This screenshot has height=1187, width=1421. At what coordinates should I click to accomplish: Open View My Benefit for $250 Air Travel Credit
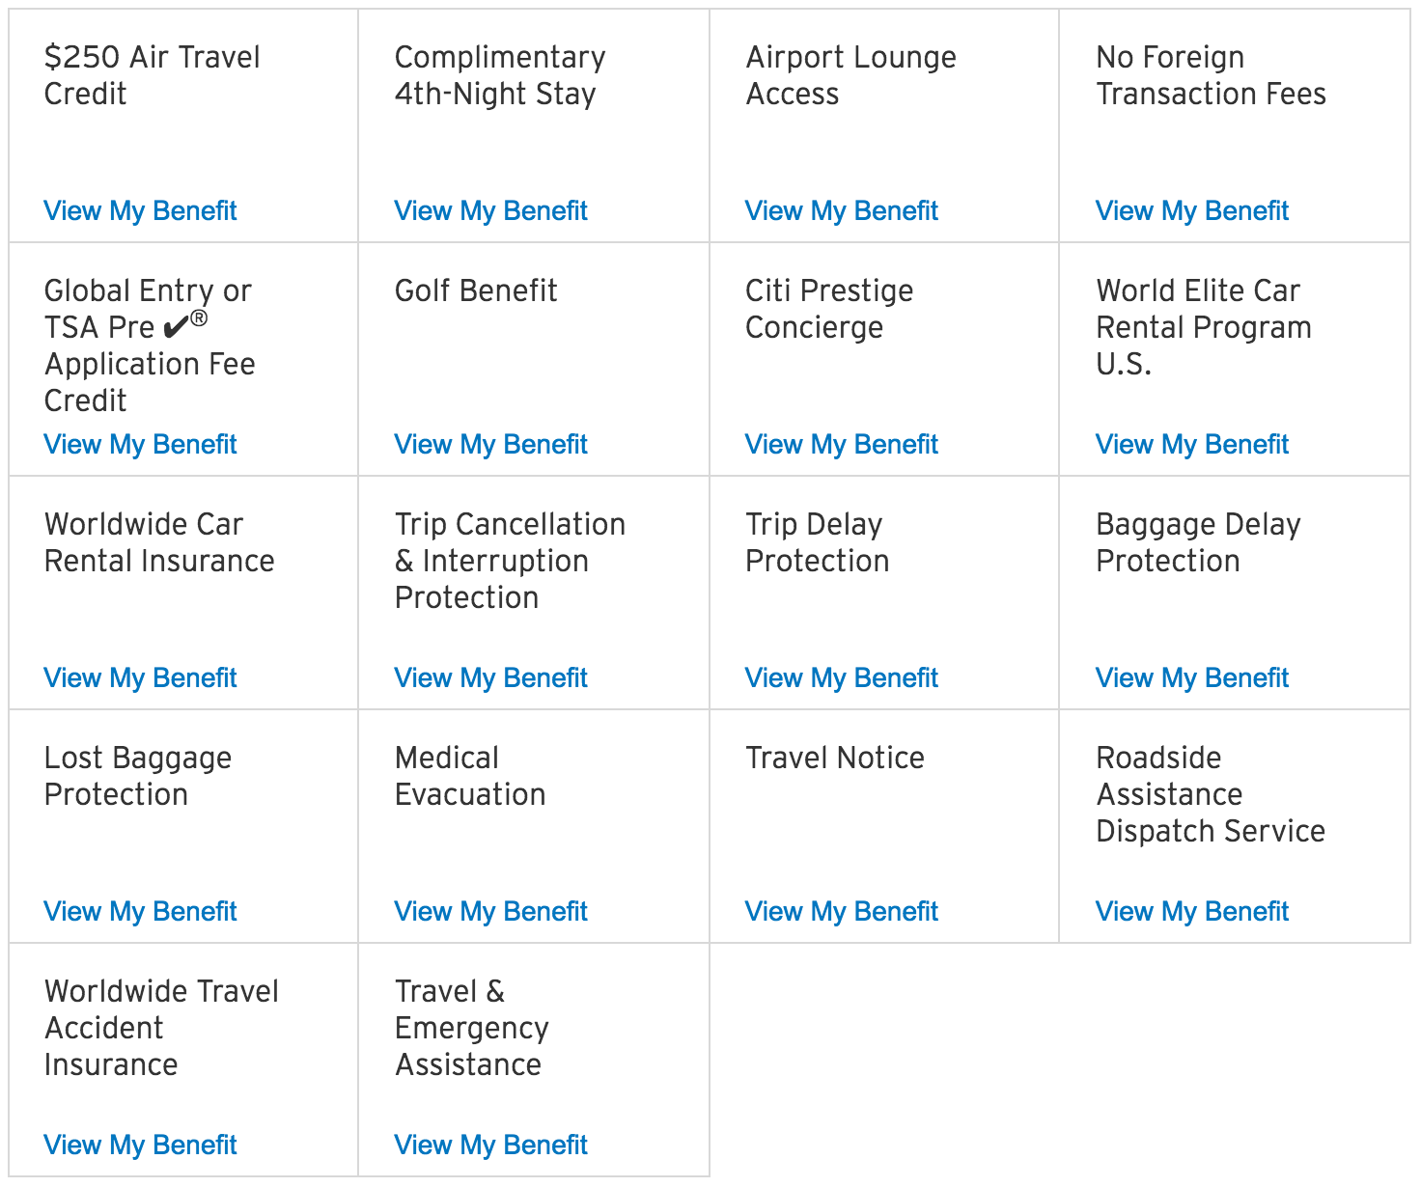click(140, 210)
